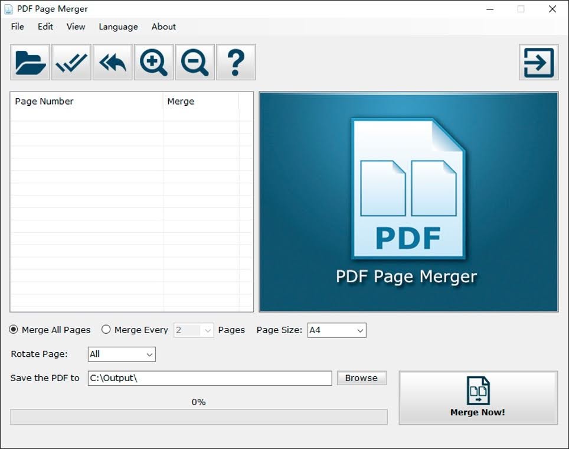569x449 pixels.
Task: Exit the program using the door icon
Action: click(x=538, y=61)
